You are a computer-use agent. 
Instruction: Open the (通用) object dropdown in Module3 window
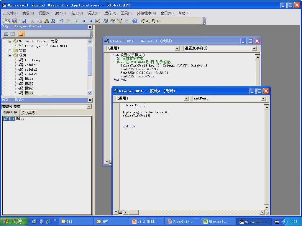point(177,49)
